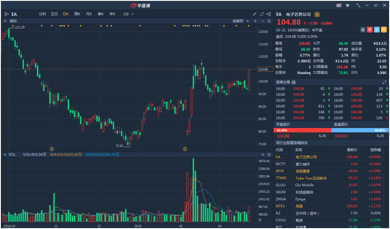The width and height of the screenshot is (390, 229).
Task: Open the mail messages icon in title bar
Action: tap(339, 5)
